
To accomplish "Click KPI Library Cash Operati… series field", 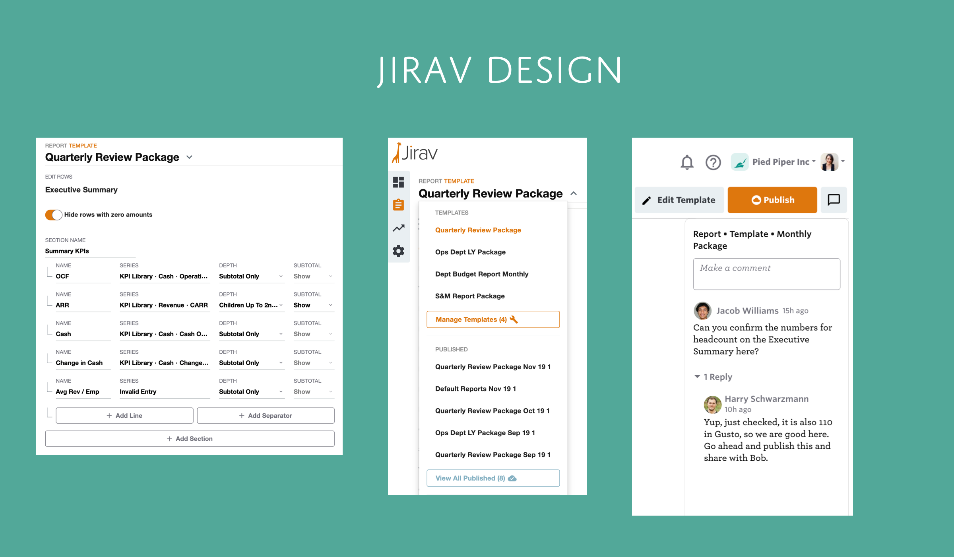I will [165, 276].
